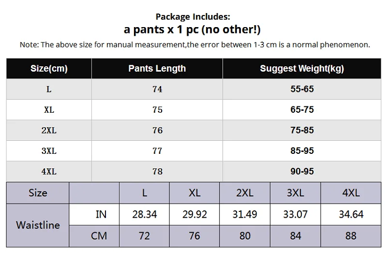This screenshot has width=387, height=253.
Task: Click the manual measurement note text
Action: tap(195, 45)
